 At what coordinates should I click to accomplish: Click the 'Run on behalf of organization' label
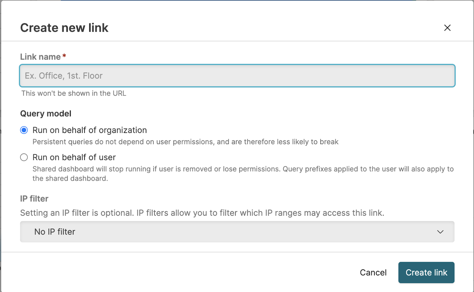[x=89, y=130]
